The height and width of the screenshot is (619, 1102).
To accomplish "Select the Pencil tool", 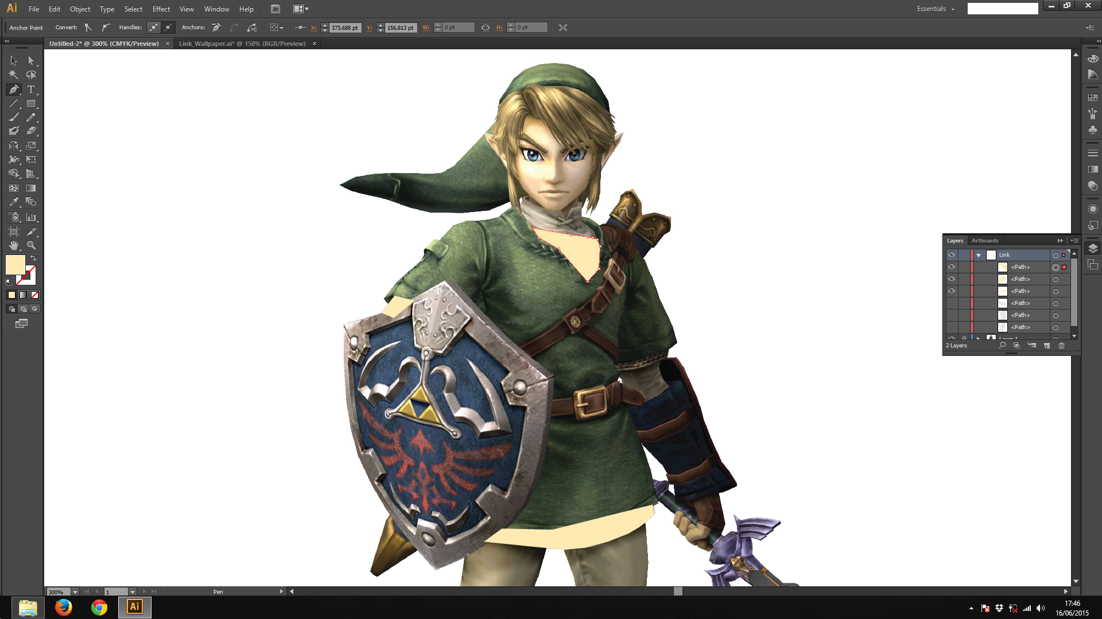I will 31,117.
